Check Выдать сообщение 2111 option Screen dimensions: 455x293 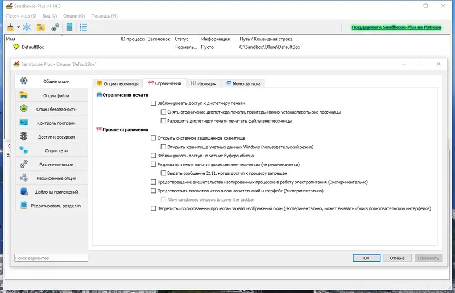pos(163,173)
